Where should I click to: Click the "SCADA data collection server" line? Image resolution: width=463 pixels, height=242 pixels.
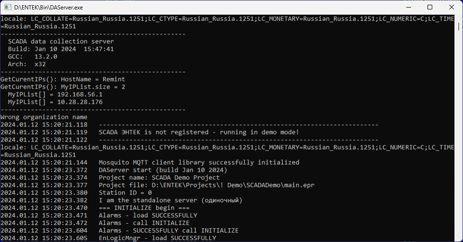61,42
